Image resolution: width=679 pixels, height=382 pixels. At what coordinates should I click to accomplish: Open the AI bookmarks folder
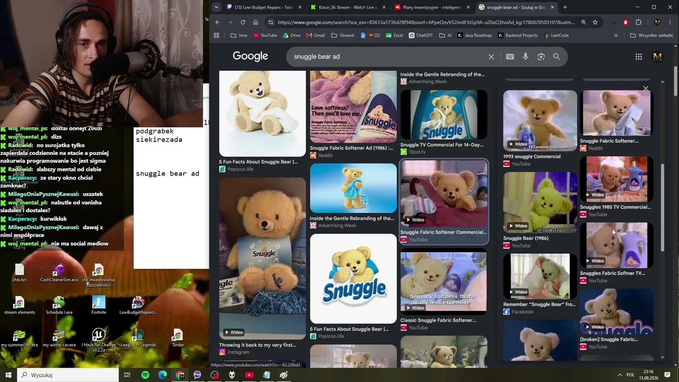tap(446, 36)
